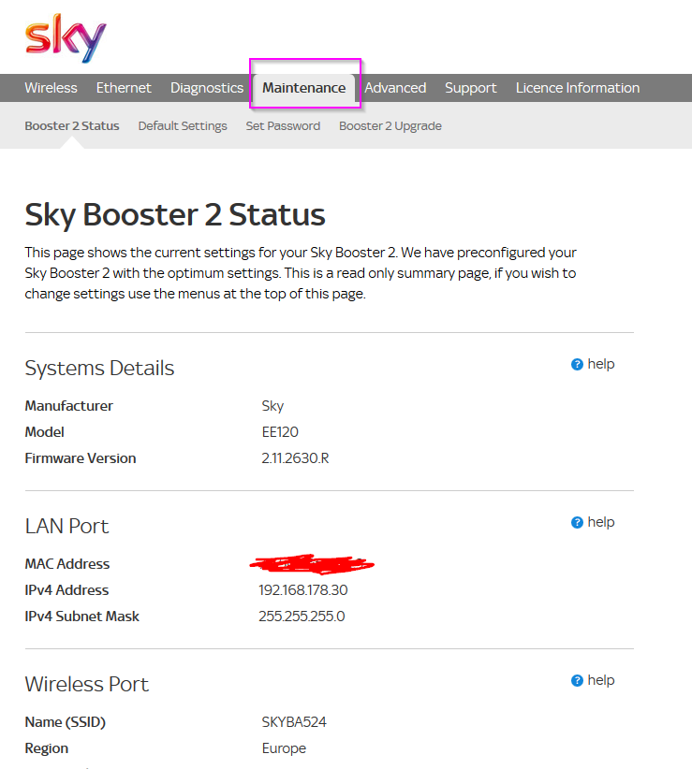Open the Support tab
The width and height of the screenshot is (692, 769).
pyautogui.click(x=471, y=88)
